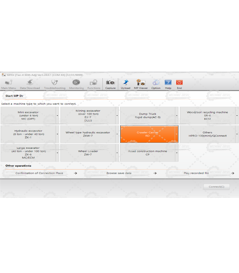Image resolution: width=239 pixels, height=273 pixels.
Task: Select the Troubleshooting stethoscope icon
Action: point(54,83)
